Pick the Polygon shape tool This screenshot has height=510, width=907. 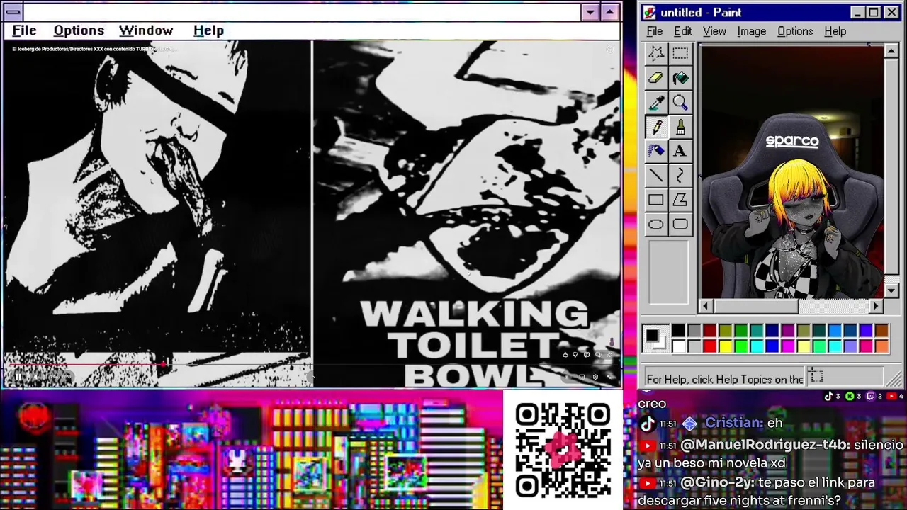[680, 200]
